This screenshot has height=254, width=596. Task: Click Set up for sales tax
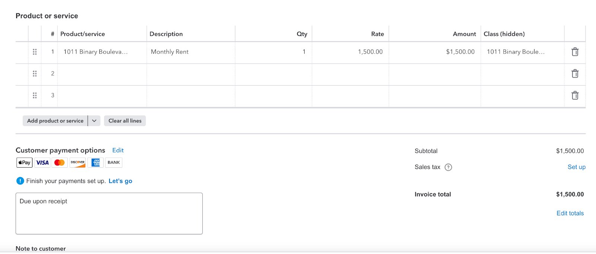[x=576, y=167]
